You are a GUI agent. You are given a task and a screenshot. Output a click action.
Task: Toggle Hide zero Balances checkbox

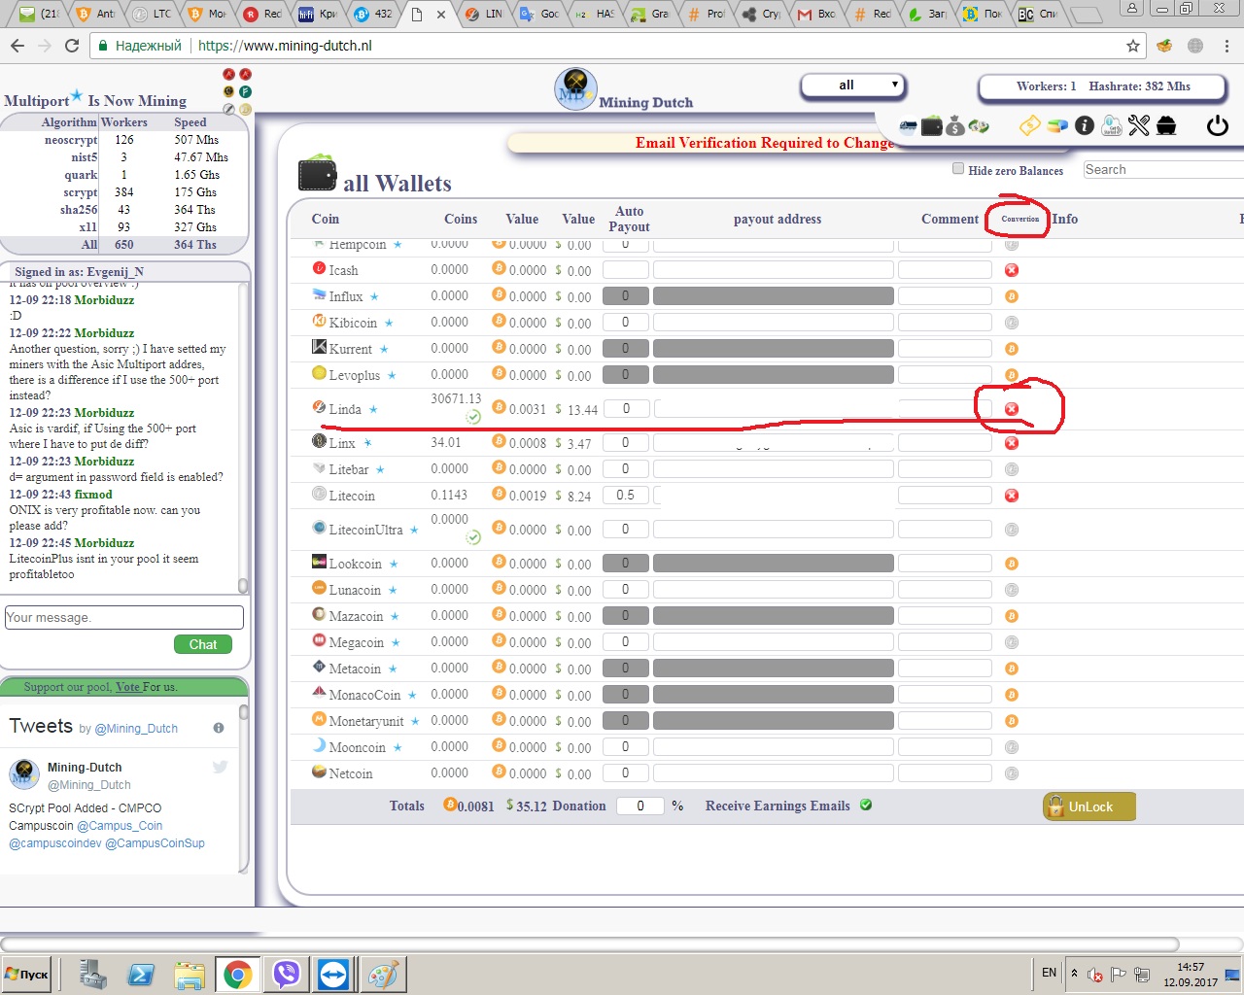(x=958, y=169)
